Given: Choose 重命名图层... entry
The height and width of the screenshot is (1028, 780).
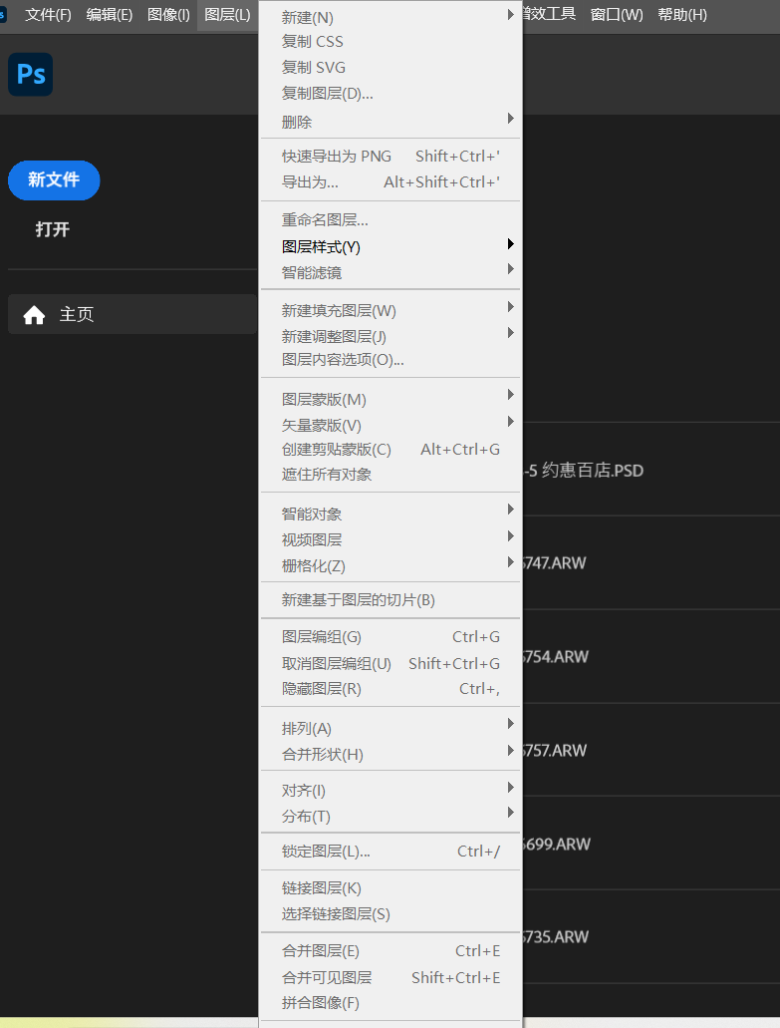Looking at the screenshot, I should pos(390,220).
